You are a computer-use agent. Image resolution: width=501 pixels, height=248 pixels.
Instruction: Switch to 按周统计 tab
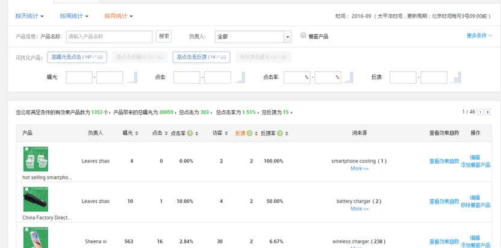(73, 16)
